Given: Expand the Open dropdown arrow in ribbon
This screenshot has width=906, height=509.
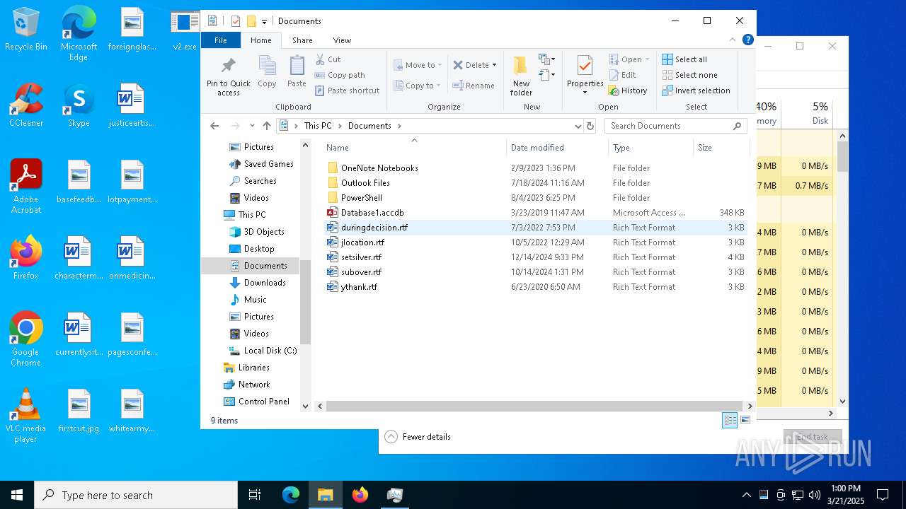Looking at the screenshot, I should [647, 59].
